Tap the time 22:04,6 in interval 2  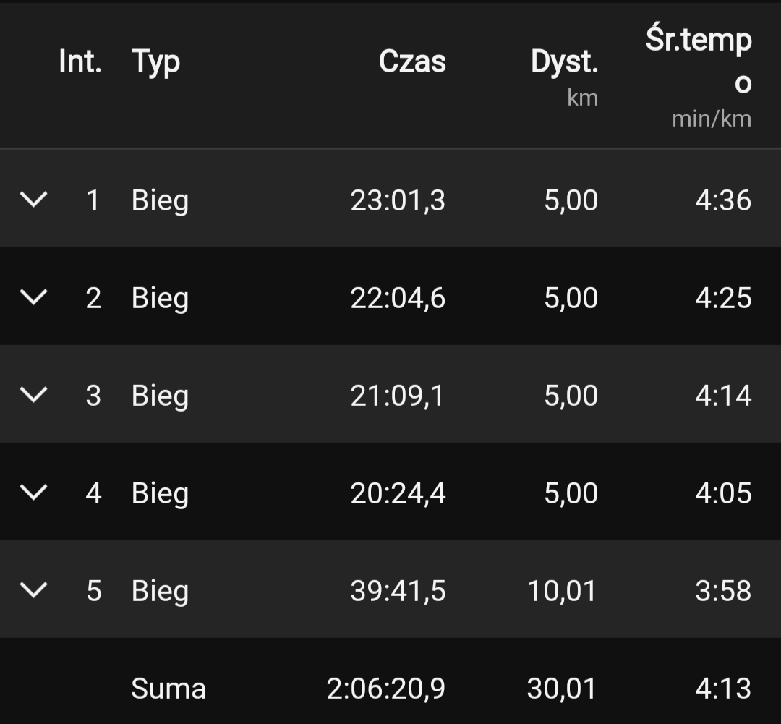pyautogui.click(x=398, y=298)
